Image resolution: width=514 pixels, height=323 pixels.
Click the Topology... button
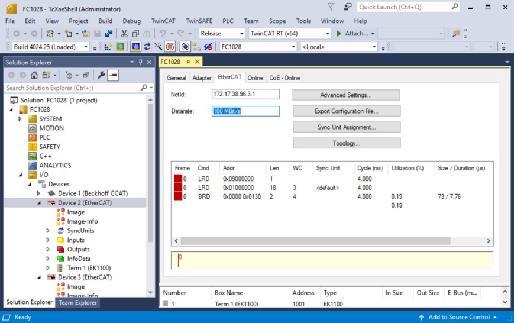[347, 143]
